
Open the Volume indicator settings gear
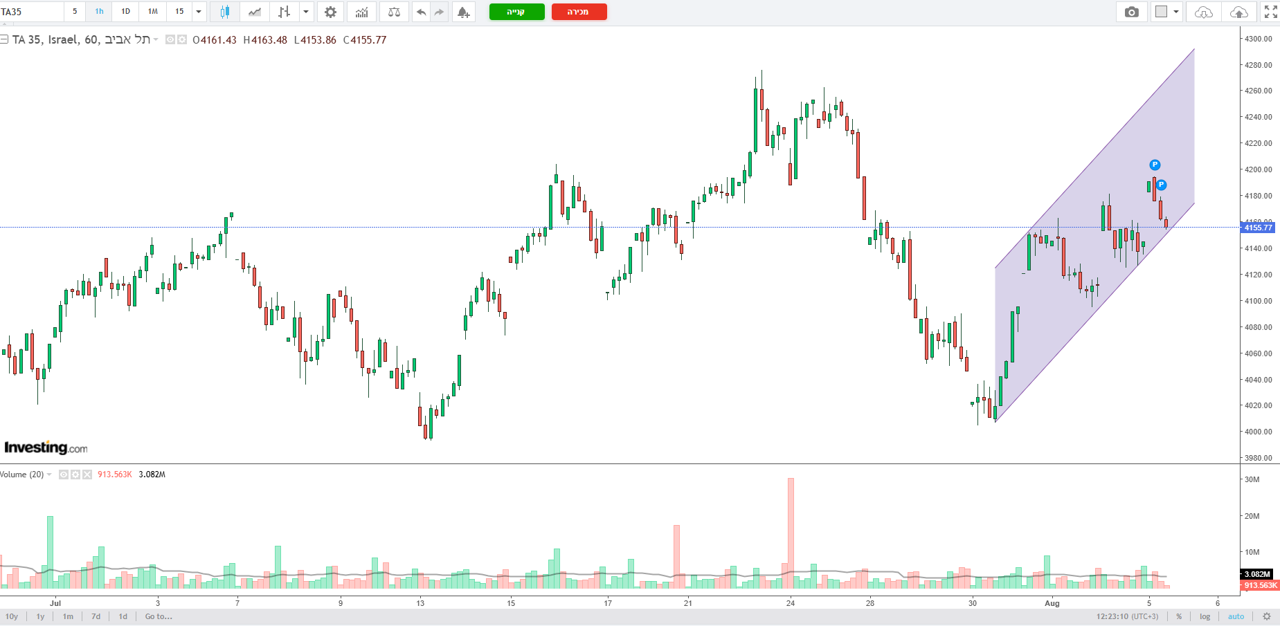click(x=75, y=475)
